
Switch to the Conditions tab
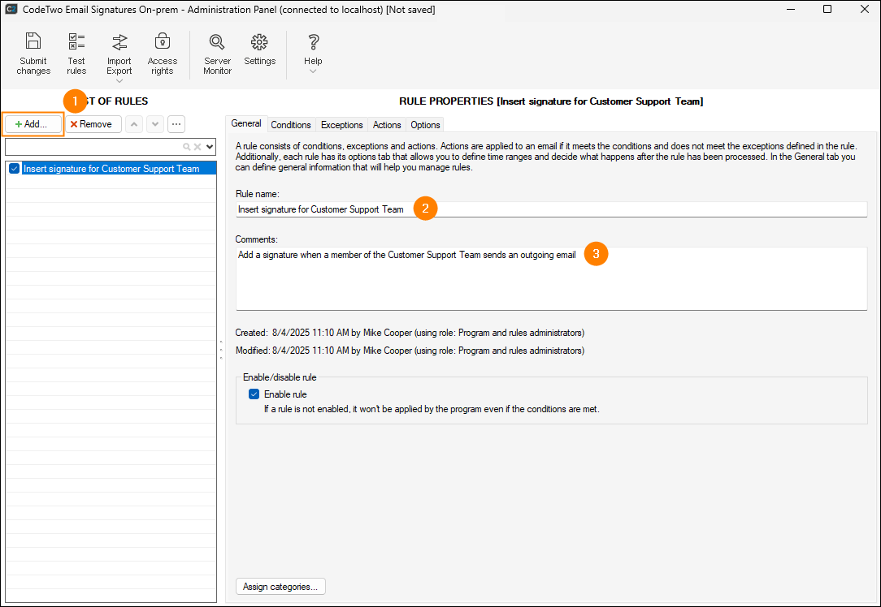290,125
